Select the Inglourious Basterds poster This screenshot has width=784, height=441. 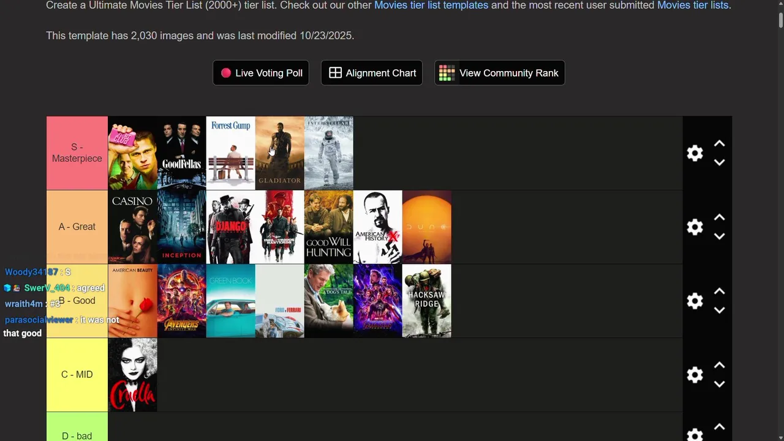tap(279, 227)
